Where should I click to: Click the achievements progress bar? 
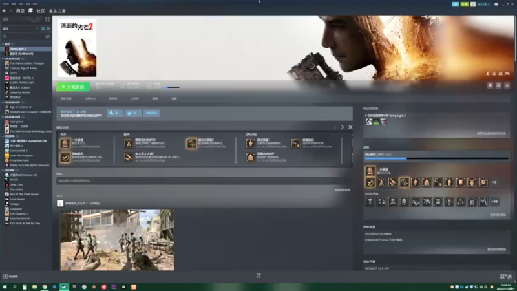(437, 158)
